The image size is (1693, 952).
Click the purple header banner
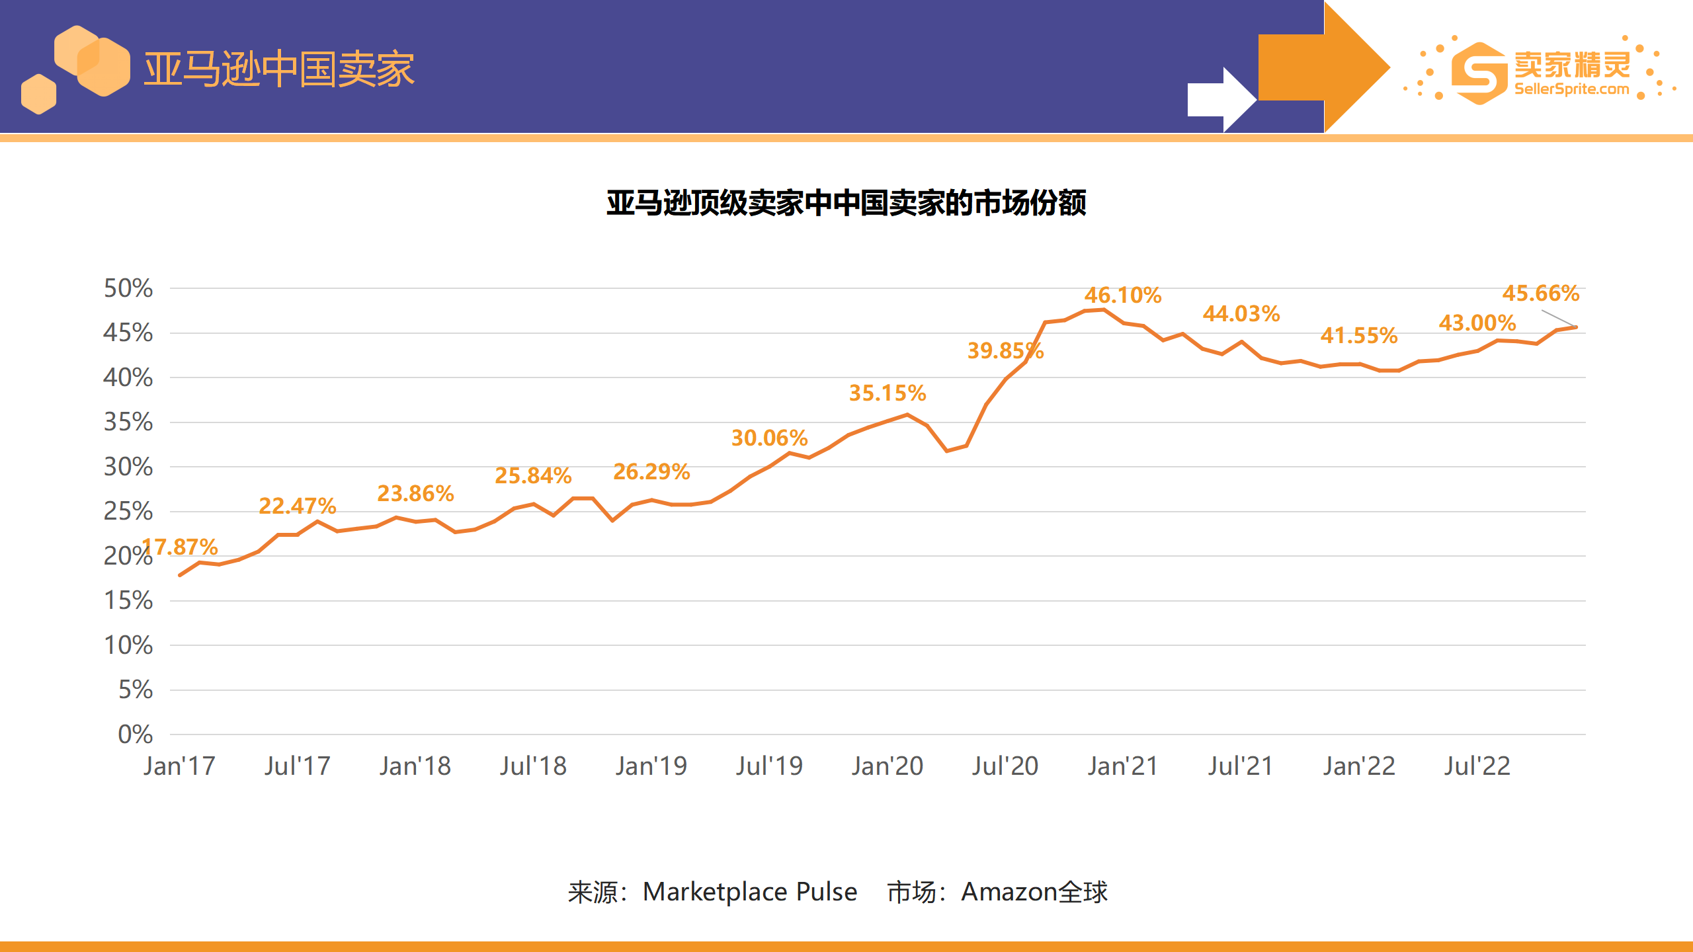tap(595, 66)
